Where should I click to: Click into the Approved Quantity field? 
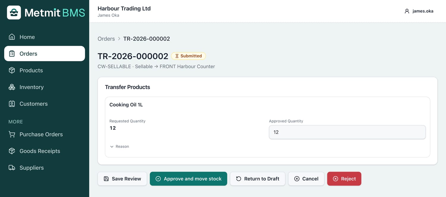347,132
